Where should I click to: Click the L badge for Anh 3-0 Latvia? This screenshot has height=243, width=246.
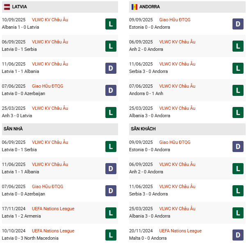click(x=111, y=112)
